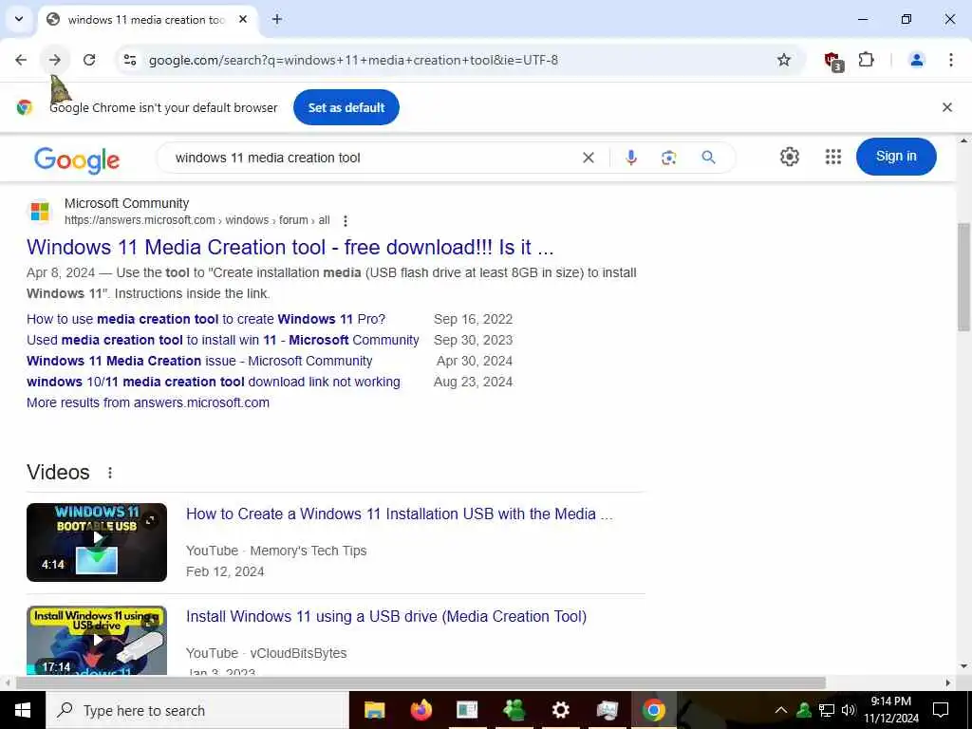Set Chrome as default browser
The width and height of the screenshot is (972, 729).
coord(346,107)
